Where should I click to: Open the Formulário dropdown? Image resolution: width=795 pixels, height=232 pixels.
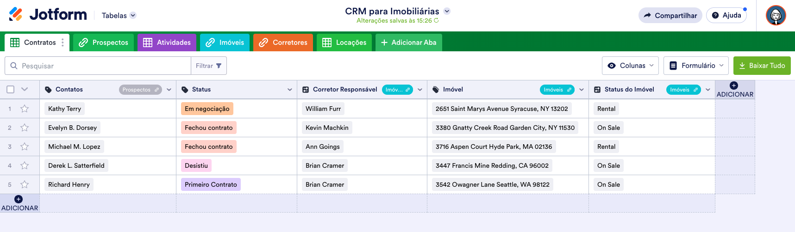(696, 66)
